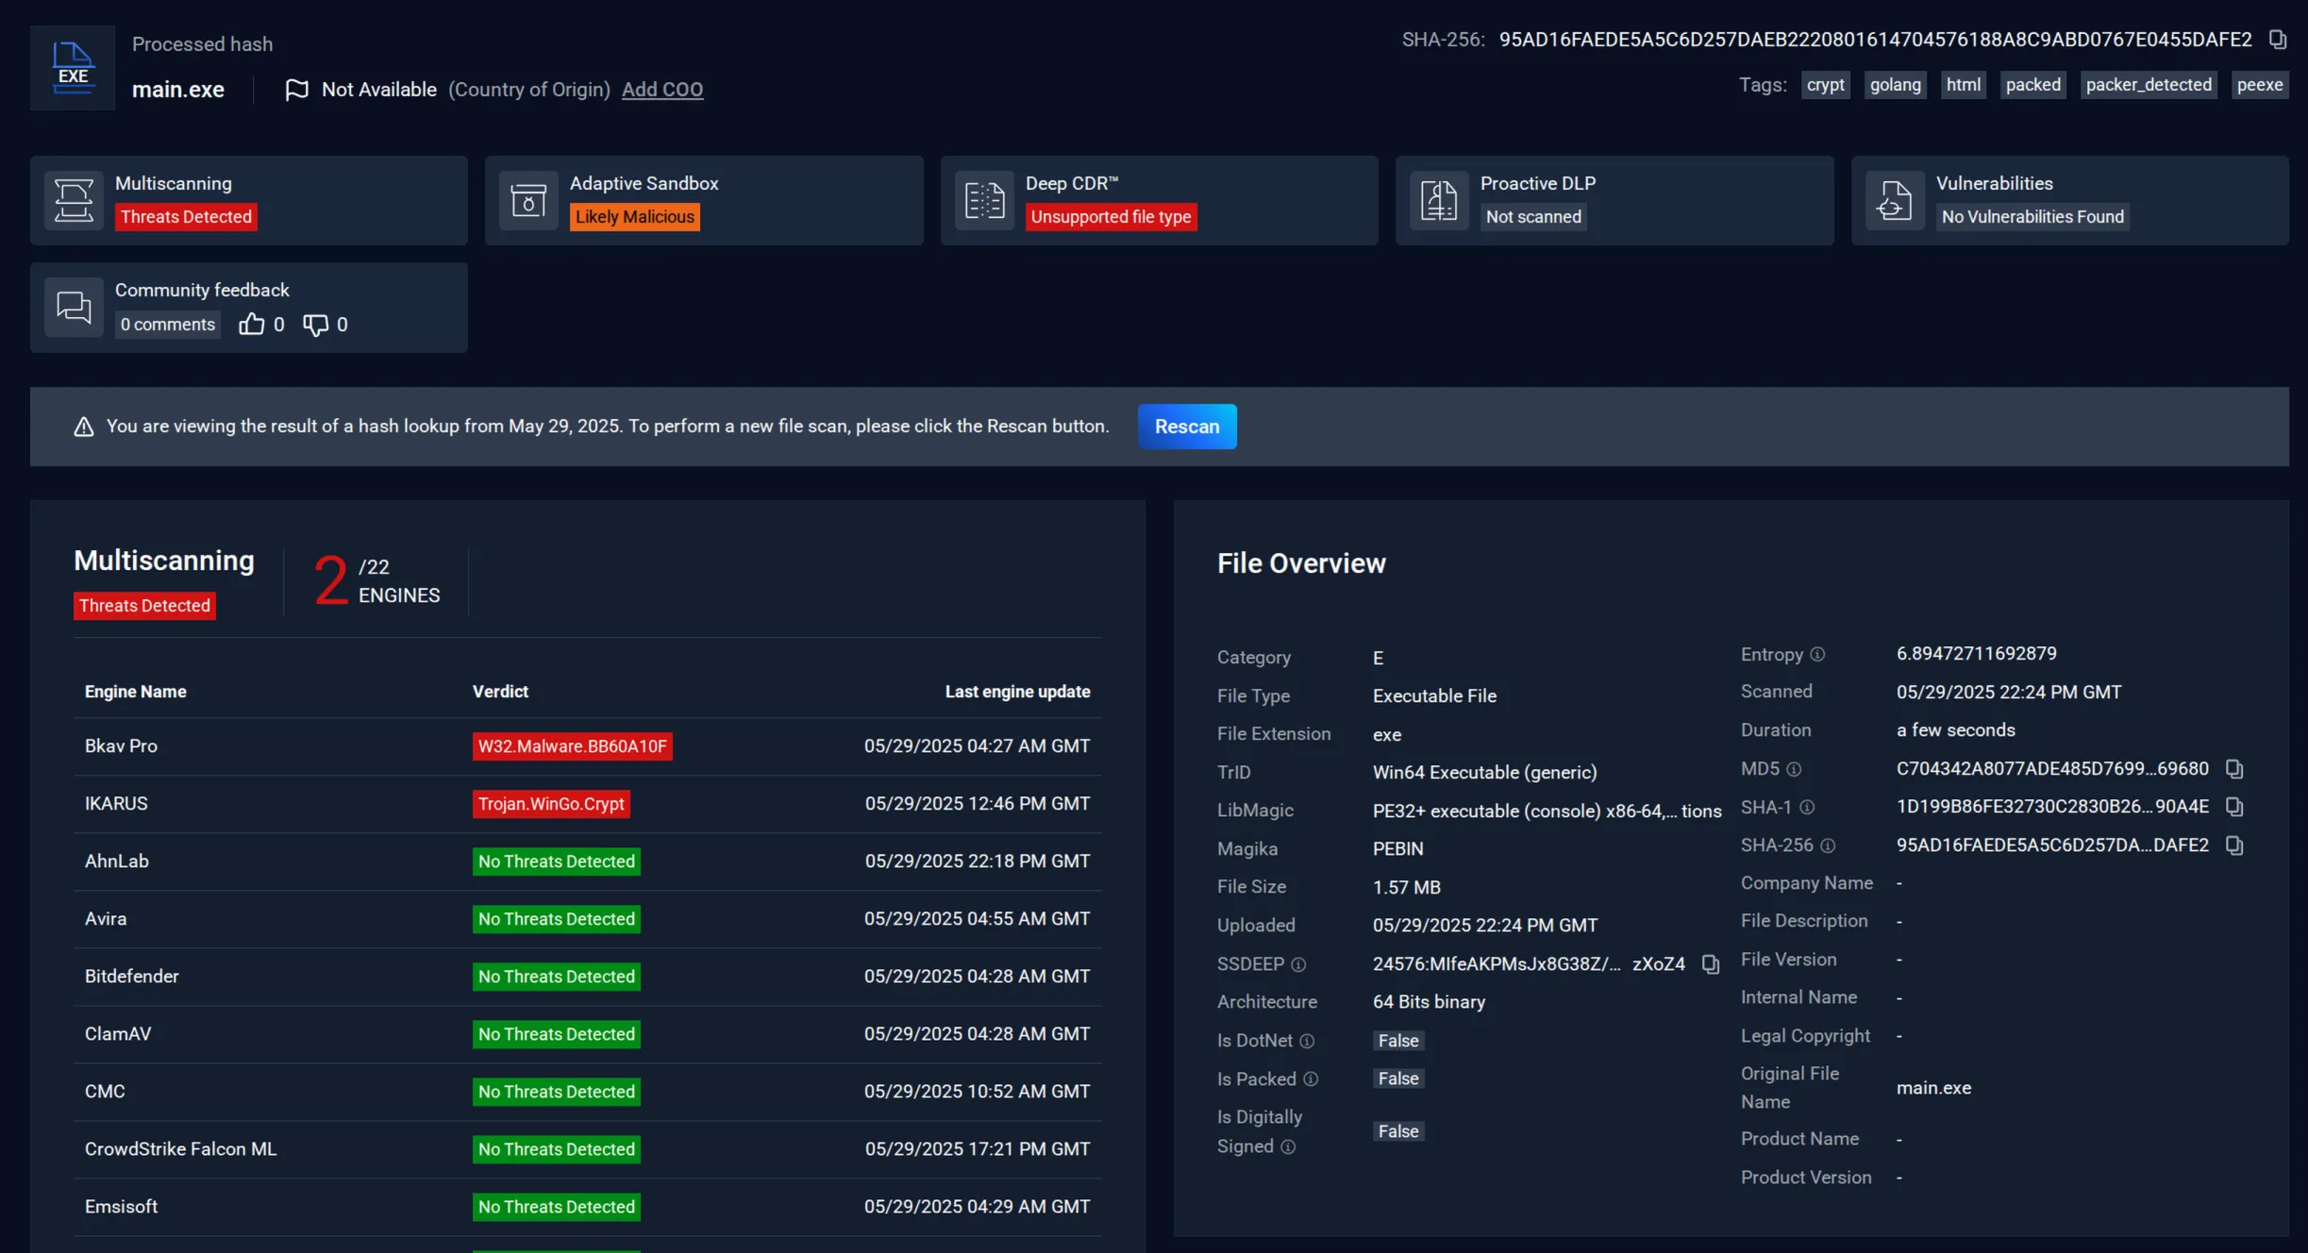This screenshot has height=1253, width=2308.
Task: Select the AhnLab engine name
Action: [117, 861]
